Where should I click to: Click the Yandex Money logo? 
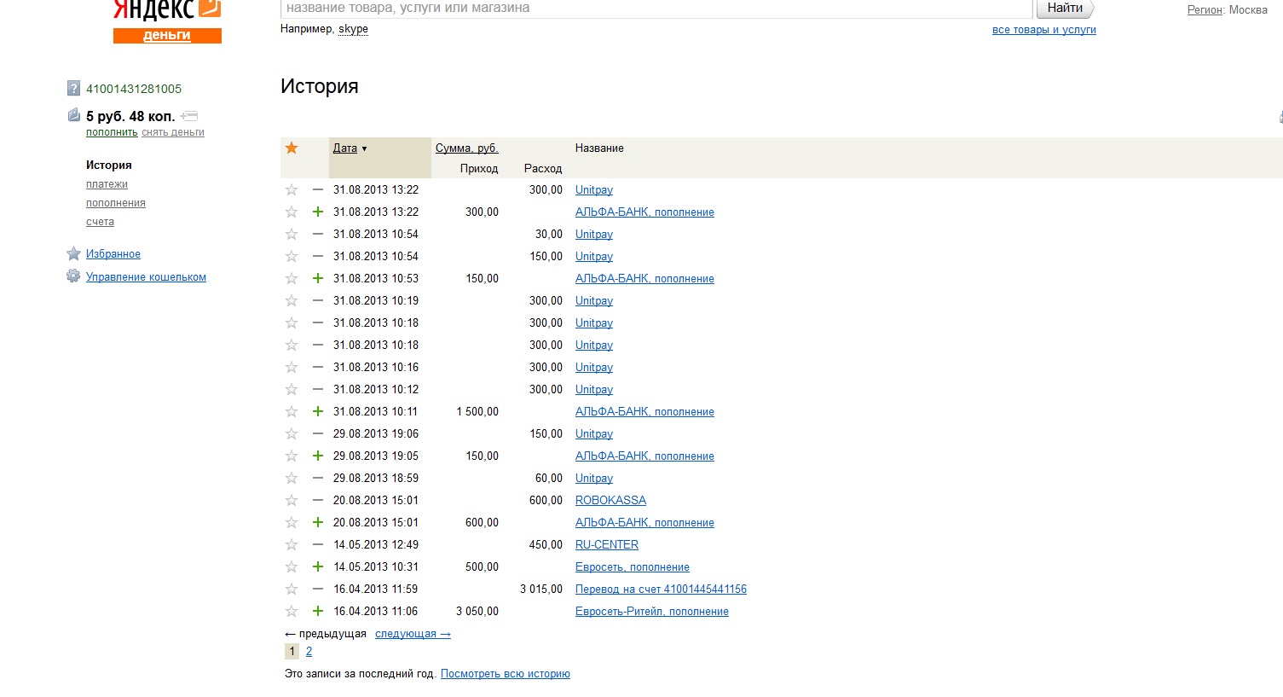click(167, 21)
